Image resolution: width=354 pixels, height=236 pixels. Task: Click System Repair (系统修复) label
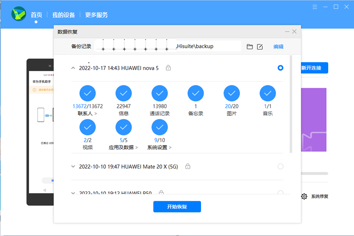[x=320, y=196]
